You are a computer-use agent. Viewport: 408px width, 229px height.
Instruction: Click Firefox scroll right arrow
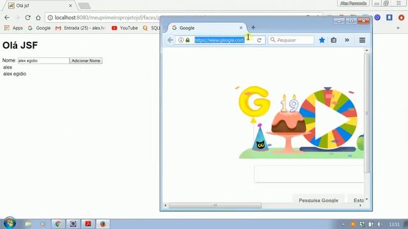(360, 205)
